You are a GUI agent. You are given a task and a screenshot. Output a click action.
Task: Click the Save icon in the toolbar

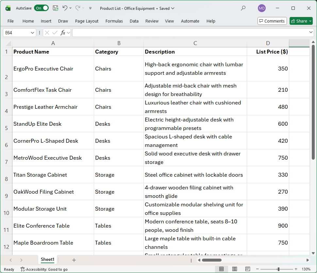[x=56, y=8]
